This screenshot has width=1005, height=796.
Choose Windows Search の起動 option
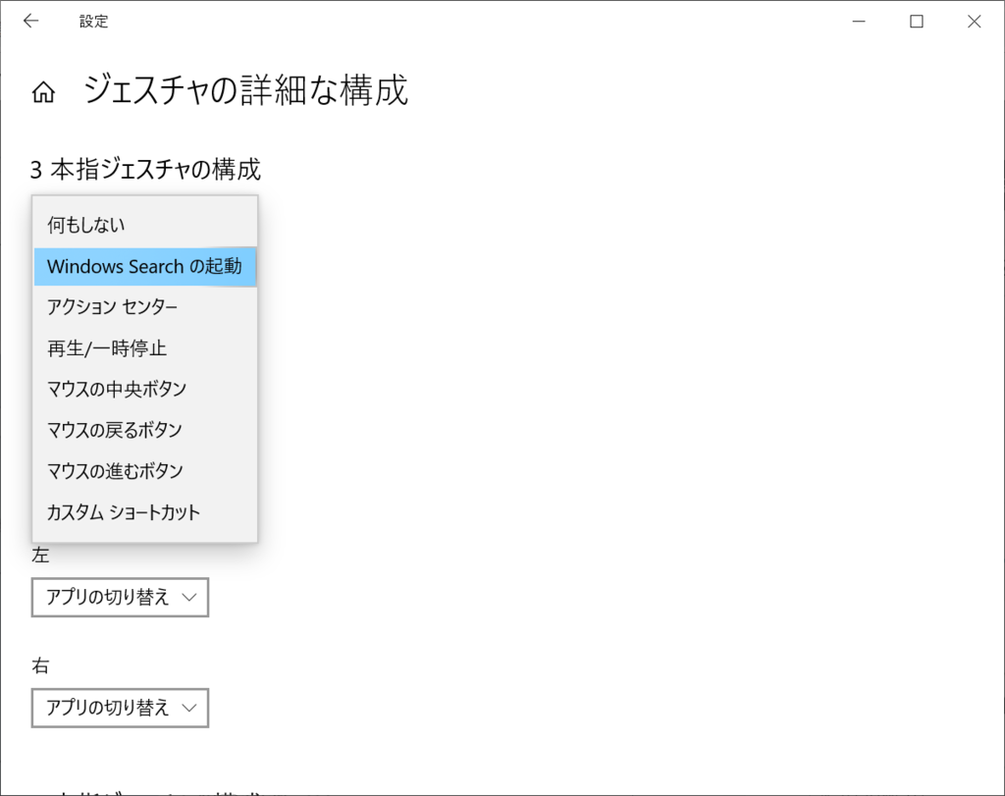pos(145,266)
